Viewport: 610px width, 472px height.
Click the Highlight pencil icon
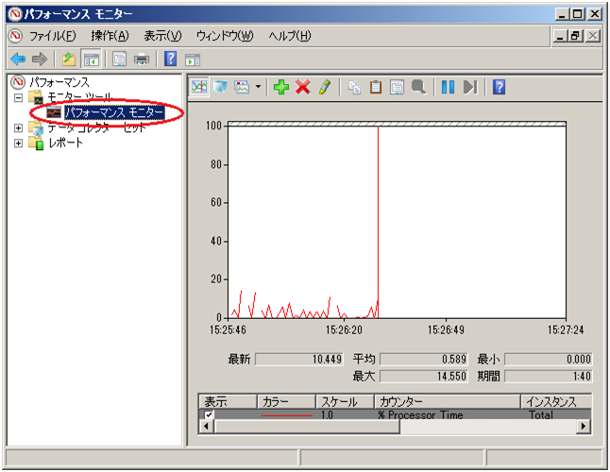click(324, 87)
